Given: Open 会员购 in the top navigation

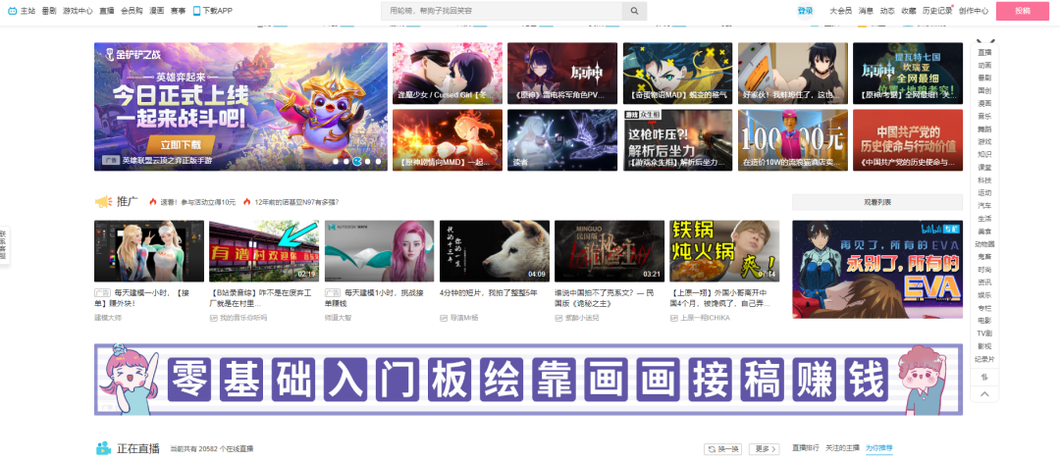Looking at the screenshot, I should [x=132, y=11].
